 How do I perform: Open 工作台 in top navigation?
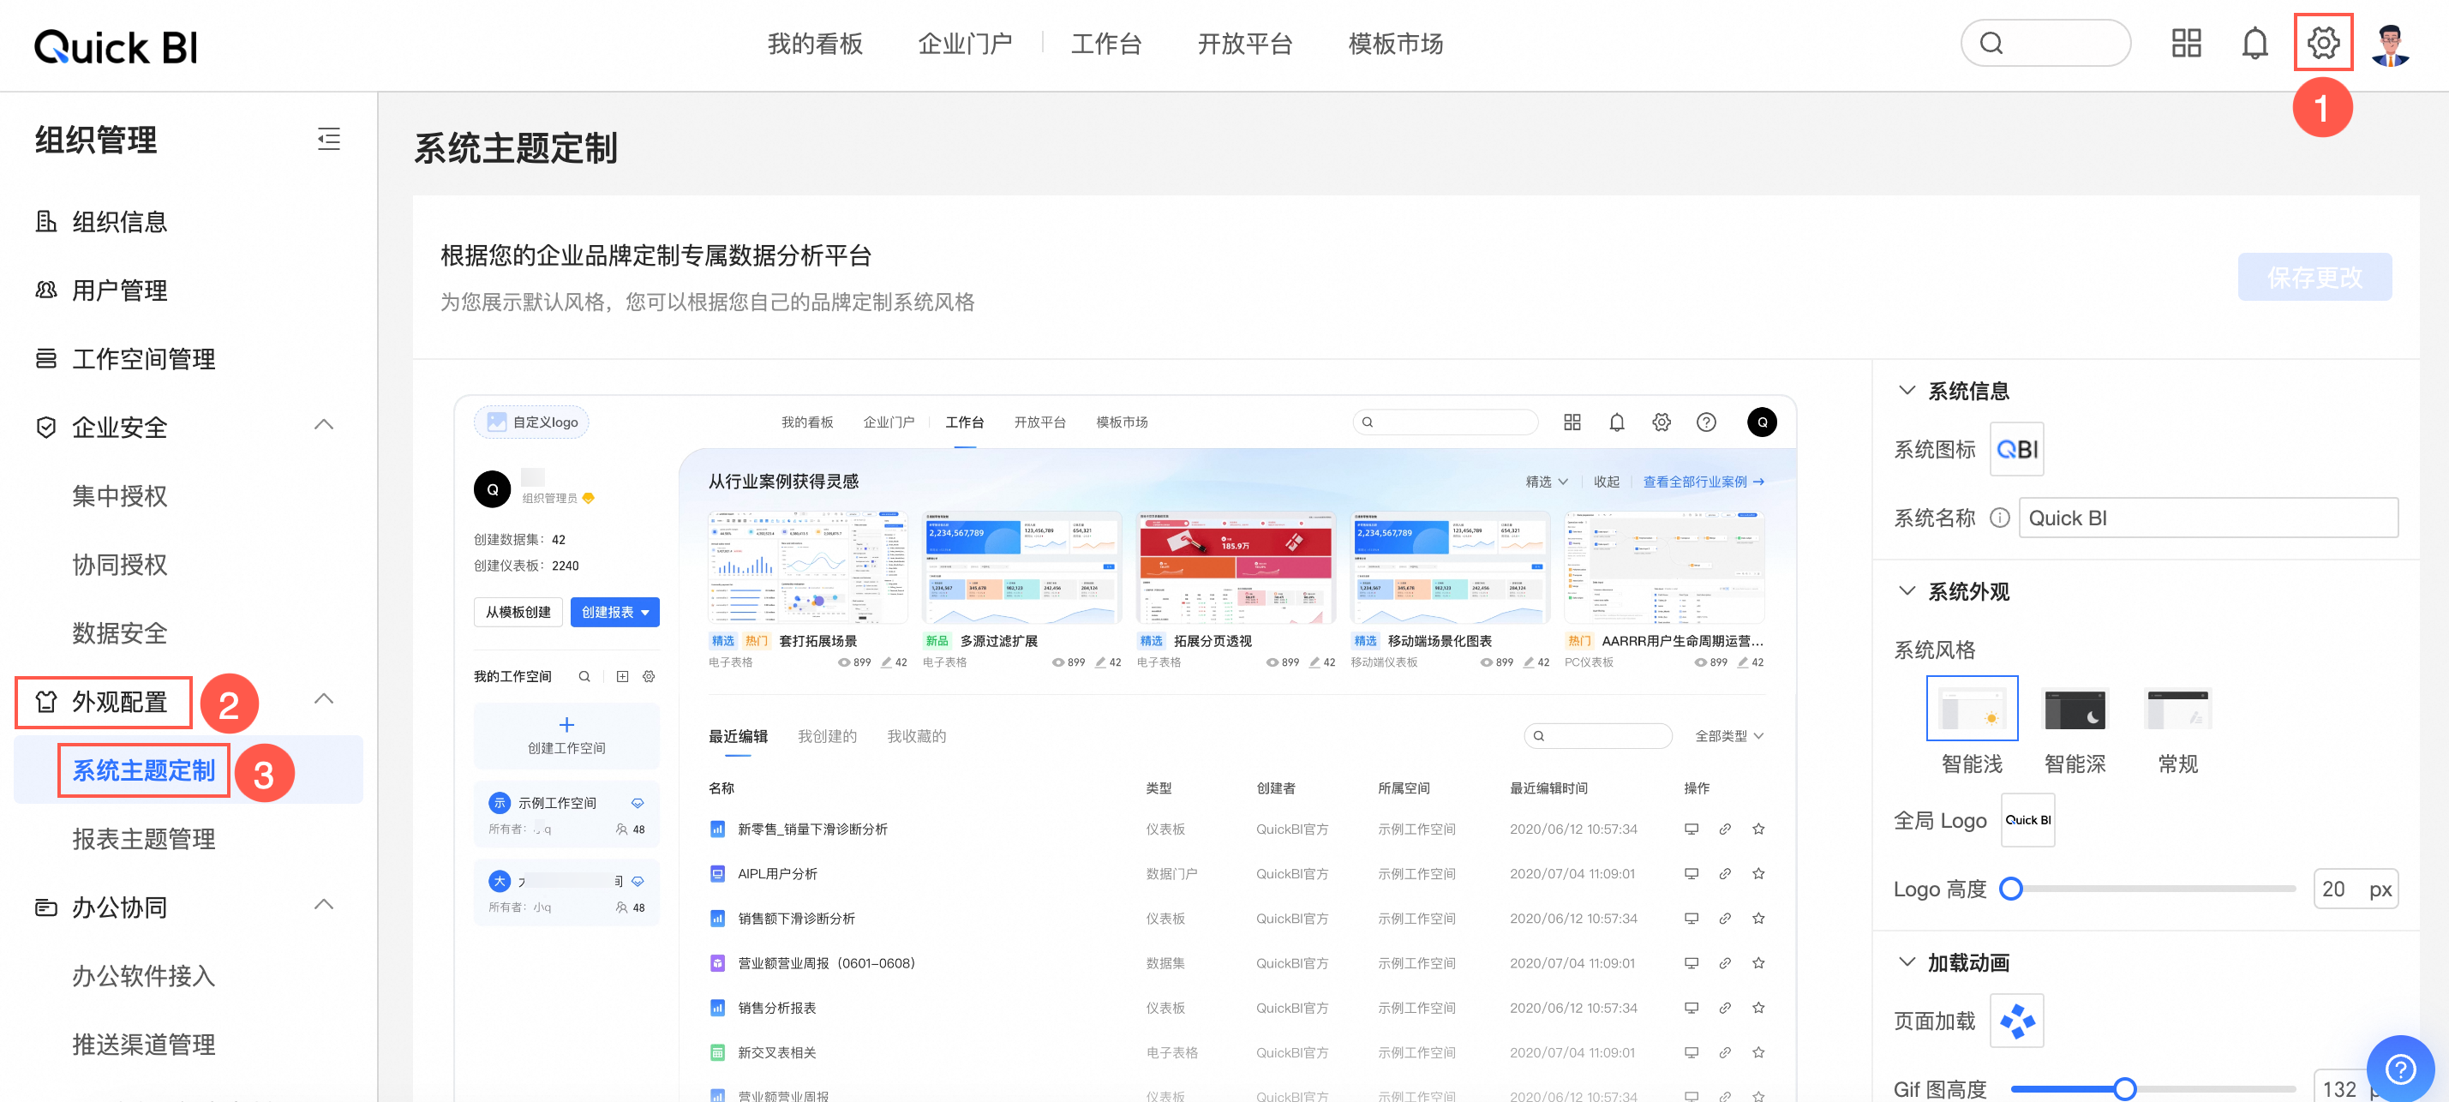point(1105,44)
